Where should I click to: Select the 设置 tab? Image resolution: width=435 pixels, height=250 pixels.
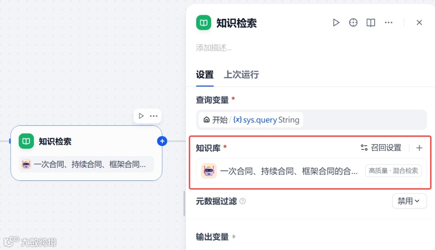click(205, 75)
